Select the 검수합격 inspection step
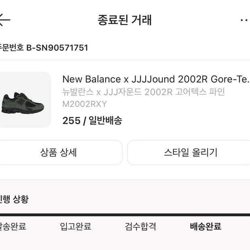250x250 pixels. [140, 227]
